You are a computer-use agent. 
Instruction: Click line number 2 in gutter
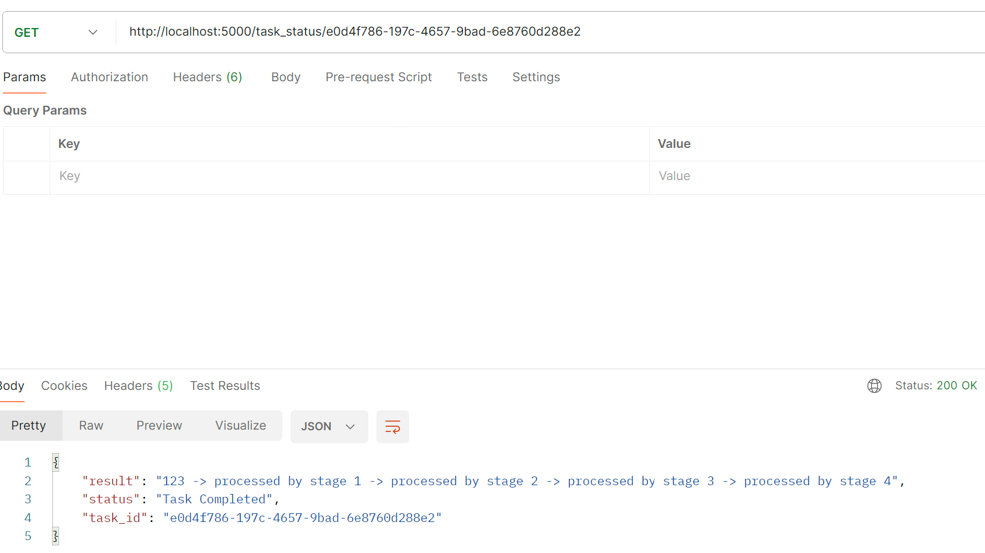pos(27,481)
